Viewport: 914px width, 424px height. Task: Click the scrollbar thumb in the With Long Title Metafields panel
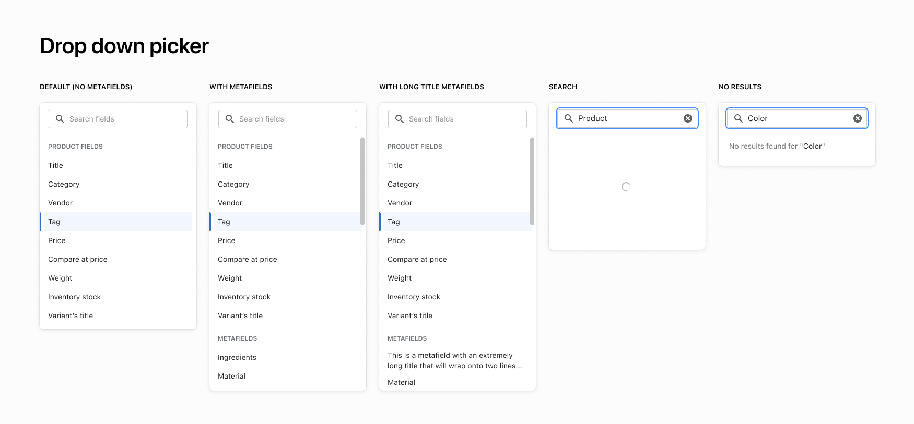tap(532, 181)
